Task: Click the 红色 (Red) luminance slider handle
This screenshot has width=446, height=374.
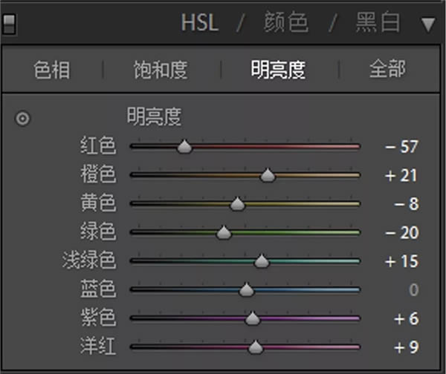Action: click(x=184, y=147)
